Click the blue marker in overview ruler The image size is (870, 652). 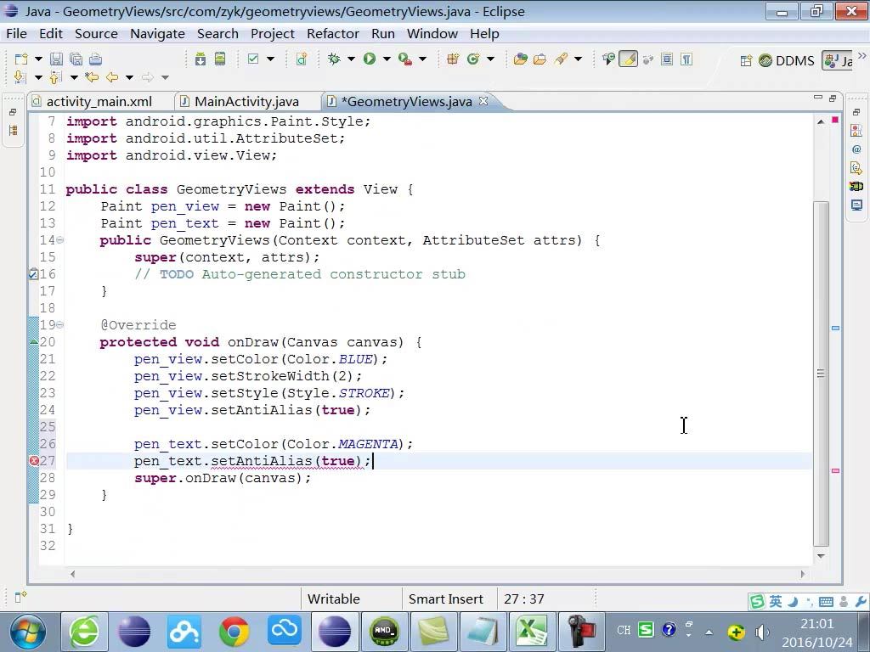tap(836, 329)
